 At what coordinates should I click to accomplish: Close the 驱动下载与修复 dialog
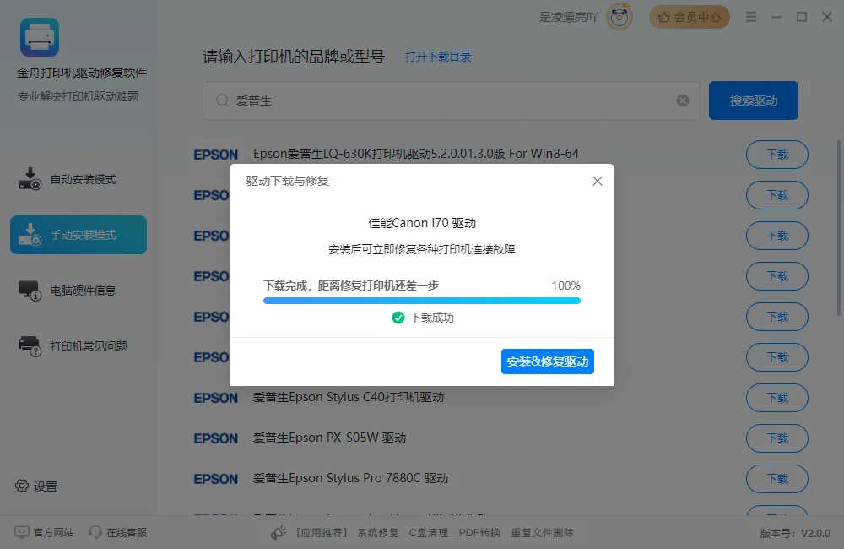(x=597, y=181)
